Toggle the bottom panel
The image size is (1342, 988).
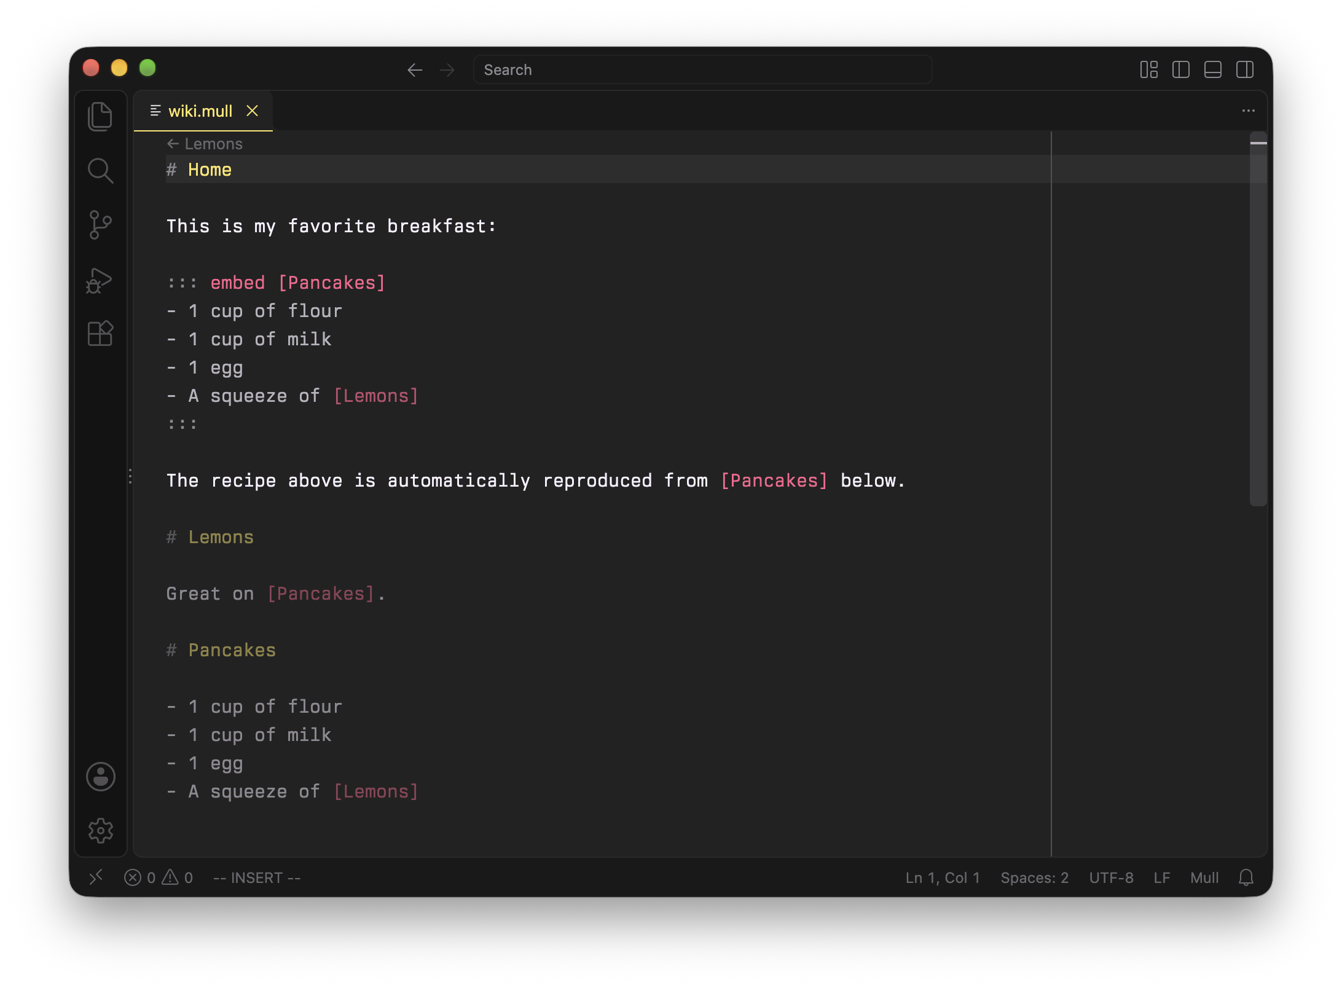[1212, 69]
